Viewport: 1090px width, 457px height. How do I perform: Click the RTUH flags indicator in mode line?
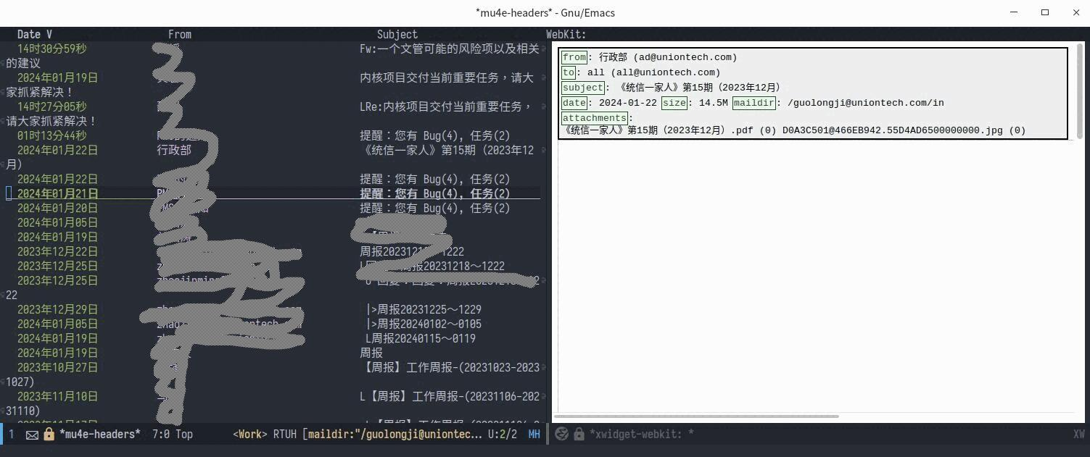[x=285, y=435]
